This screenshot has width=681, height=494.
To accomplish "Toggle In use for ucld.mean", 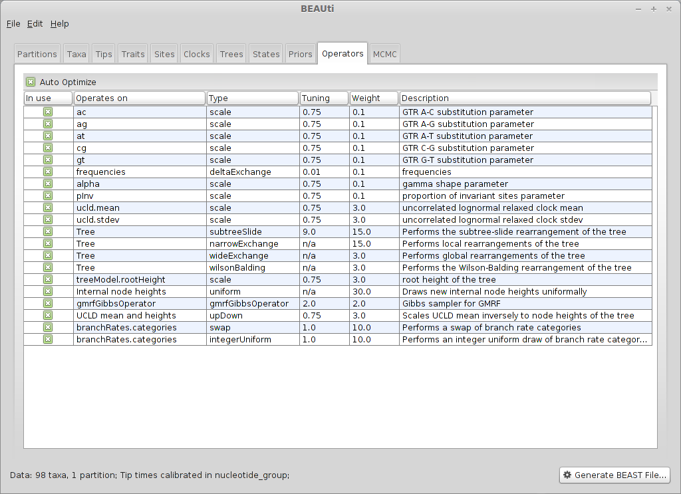I will coord(48,207).
